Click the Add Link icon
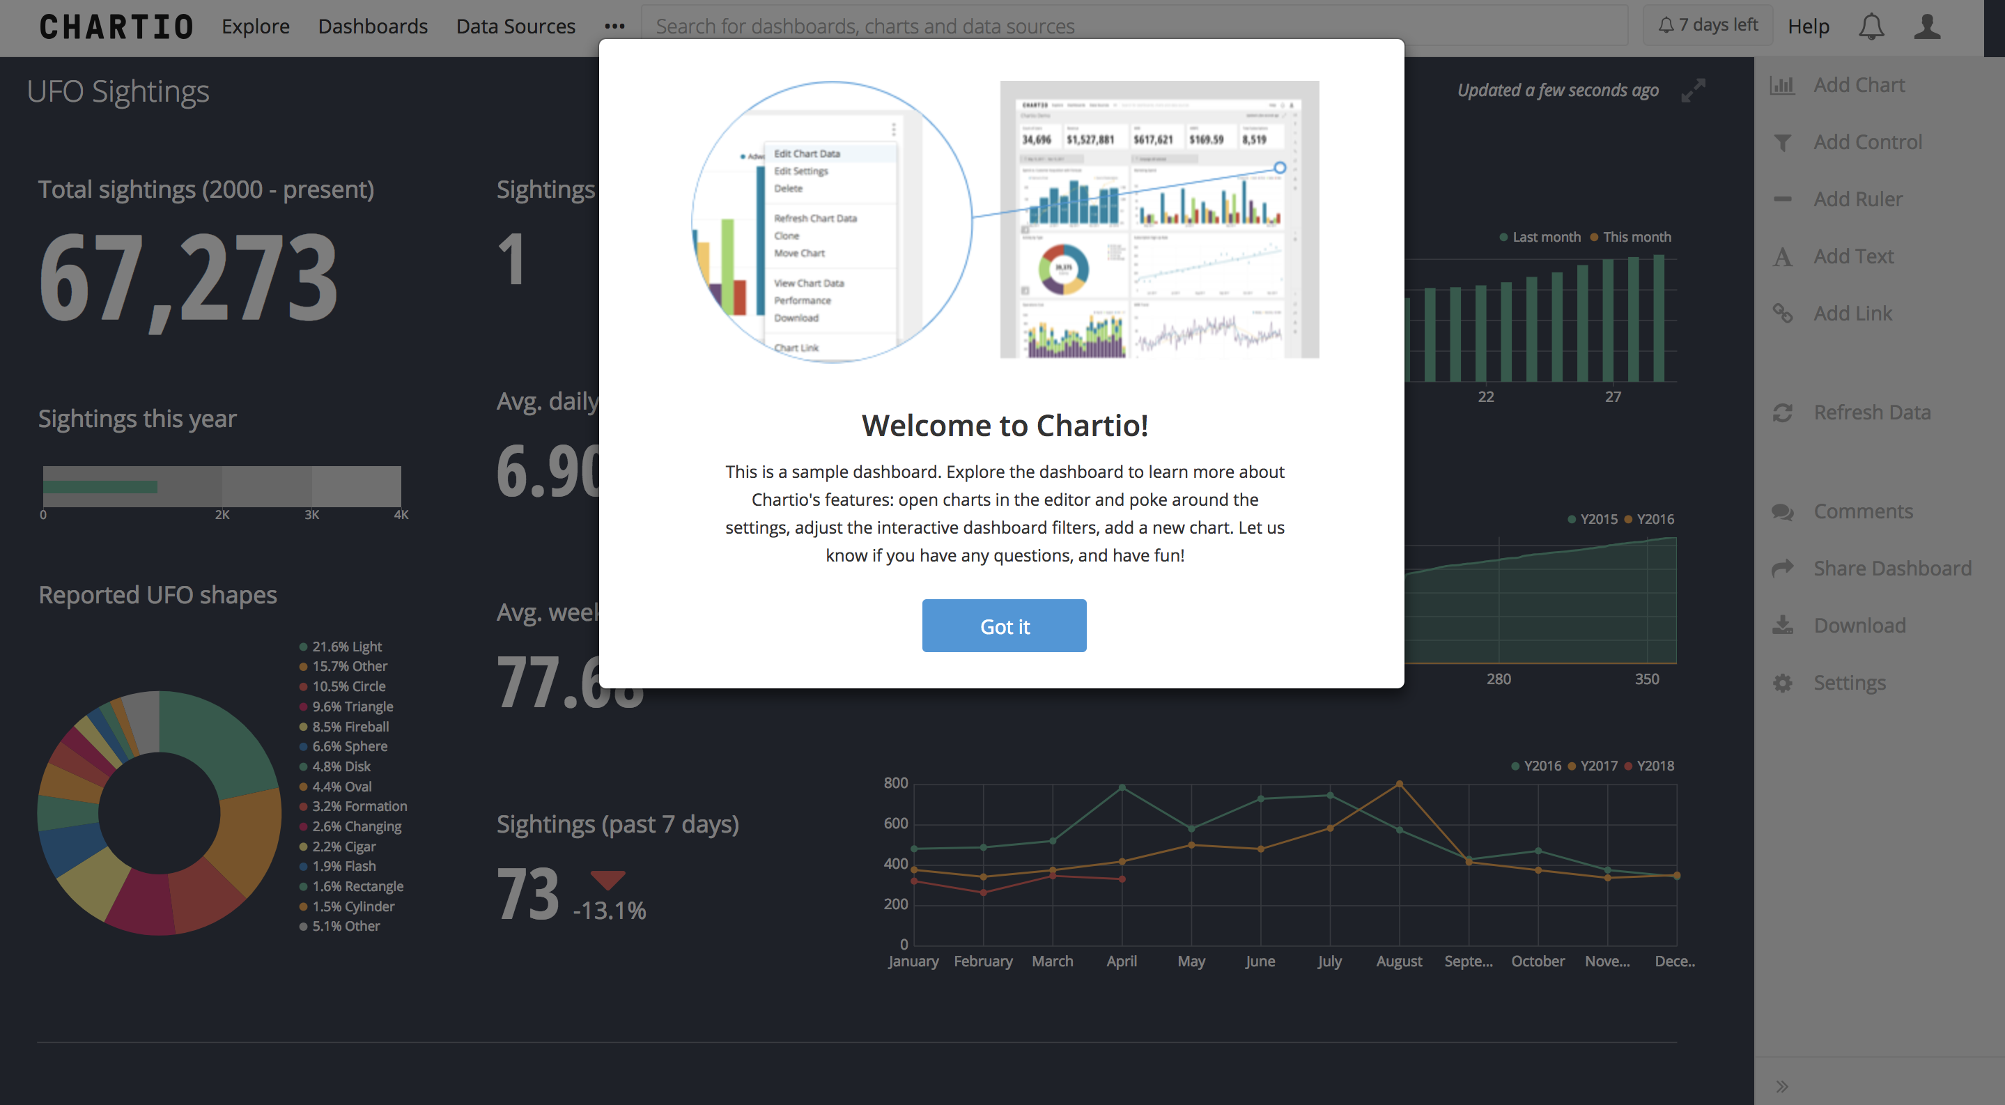Viewport: 2005px width, 1105px height. pyautogui.click(x=1783, y=311)
